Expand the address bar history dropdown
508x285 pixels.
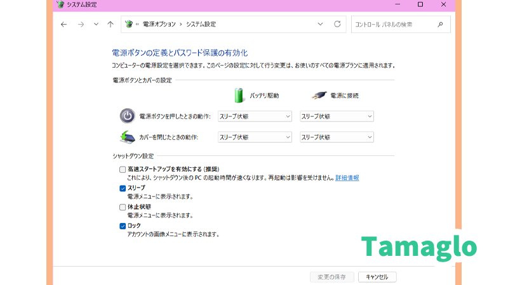coord(320,24)
